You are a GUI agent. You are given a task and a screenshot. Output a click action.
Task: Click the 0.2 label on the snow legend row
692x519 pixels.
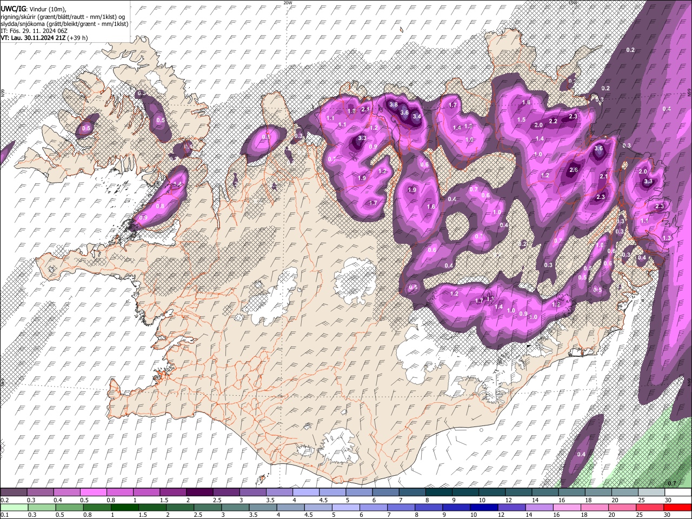[x=4, y=500]
